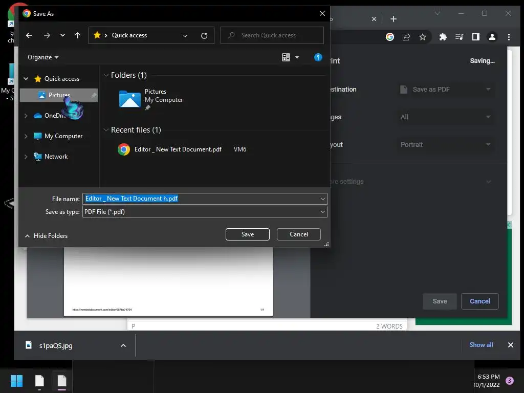524x393 pixels.
Task: Change the view layout icon
Action: pos(286,57)
